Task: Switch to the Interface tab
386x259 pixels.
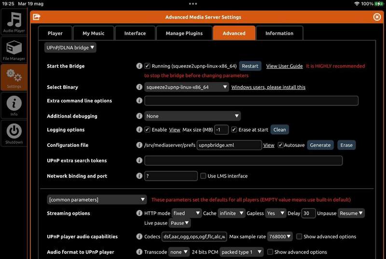Action: 135,33
